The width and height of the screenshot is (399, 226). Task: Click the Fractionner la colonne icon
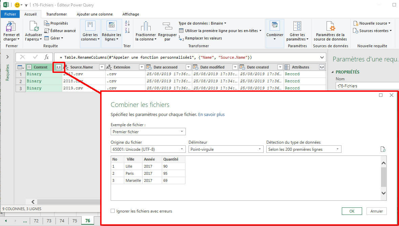point(146,27)
